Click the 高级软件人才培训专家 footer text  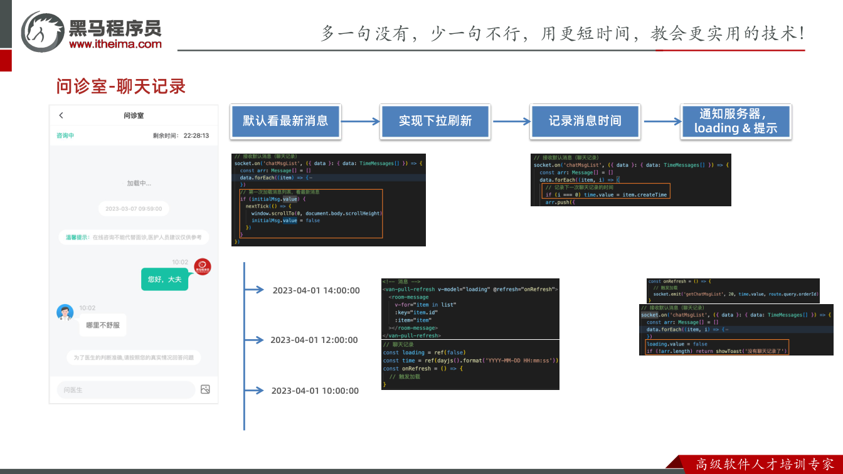[x=765, y=465]
